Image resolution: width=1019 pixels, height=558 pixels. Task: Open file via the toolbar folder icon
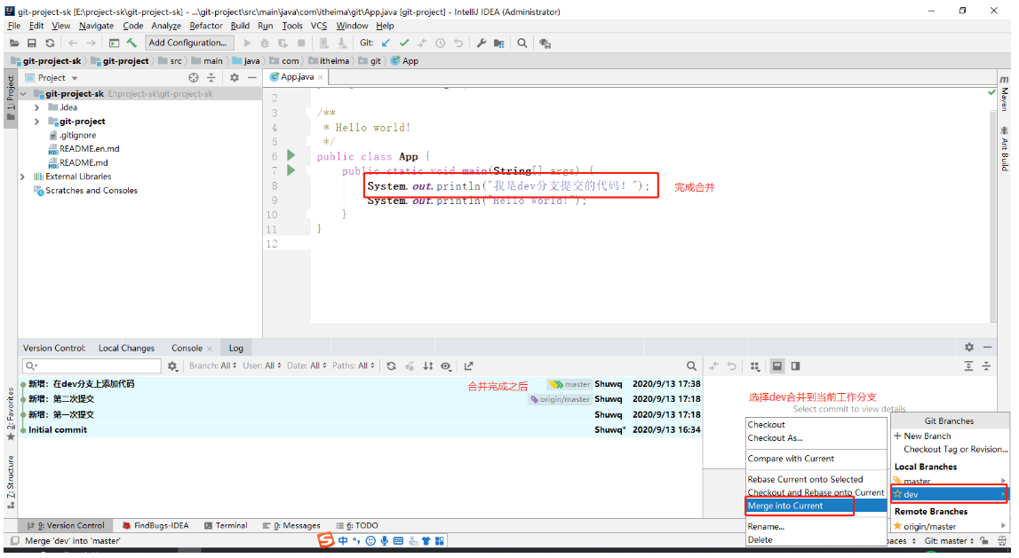[13, 43]
